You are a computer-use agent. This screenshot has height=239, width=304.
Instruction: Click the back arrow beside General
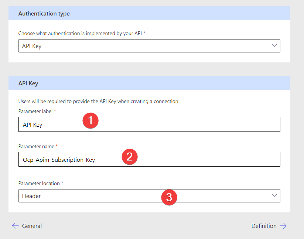(15, 226)
